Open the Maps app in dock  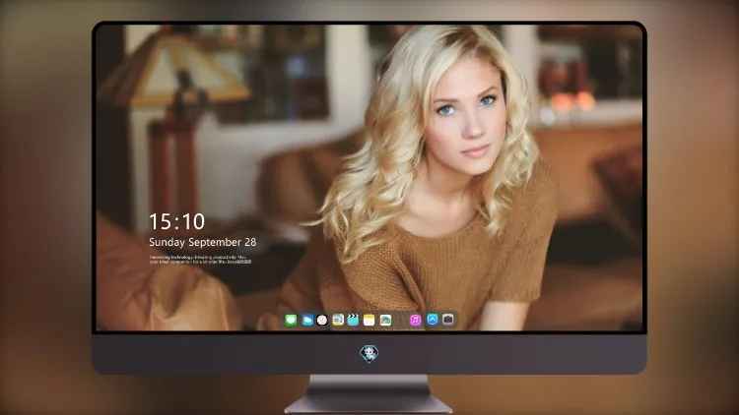(x=338, y=320)
